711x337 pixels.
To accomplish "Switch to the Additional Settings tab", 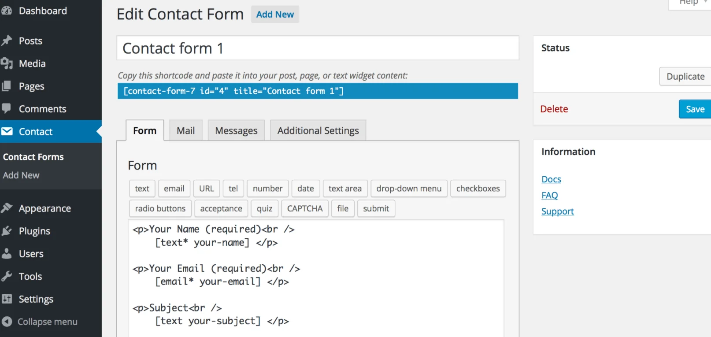I will pos(318,131).
